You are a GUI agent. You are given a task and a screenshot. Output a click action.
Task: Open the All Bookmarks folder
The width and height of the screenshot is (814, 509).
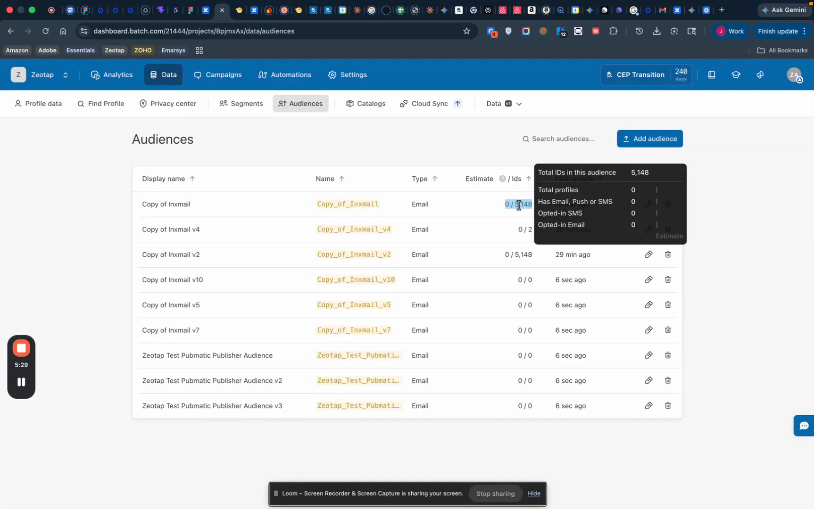click(x=782, y=50)
